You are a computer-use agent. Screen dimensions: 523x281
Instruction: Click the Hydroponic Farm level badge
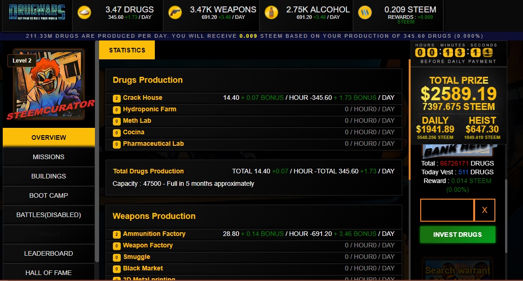[x=117, y=110]
